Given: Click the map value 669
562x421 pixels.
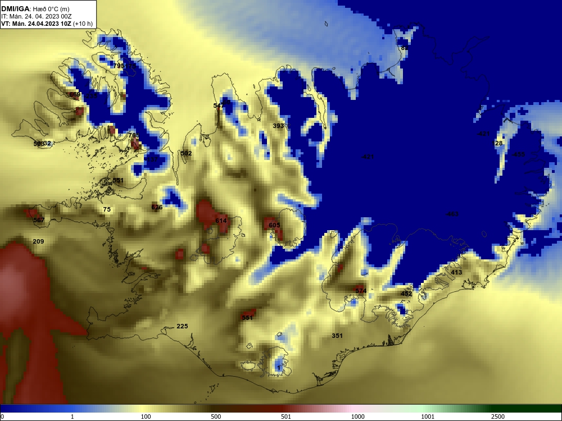Looking at the screenshot, I should (75, 95).
